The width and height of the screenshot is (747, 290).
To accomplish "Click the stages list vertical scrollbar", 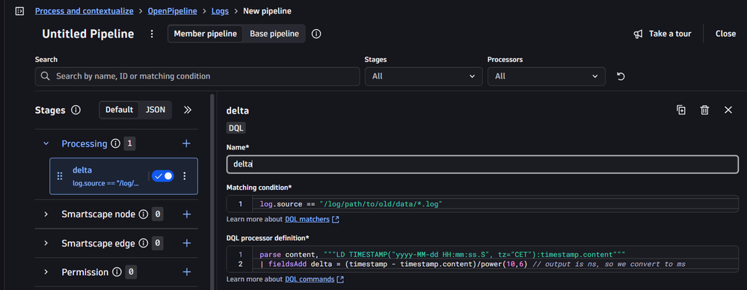I will click(x=212, y=191).
